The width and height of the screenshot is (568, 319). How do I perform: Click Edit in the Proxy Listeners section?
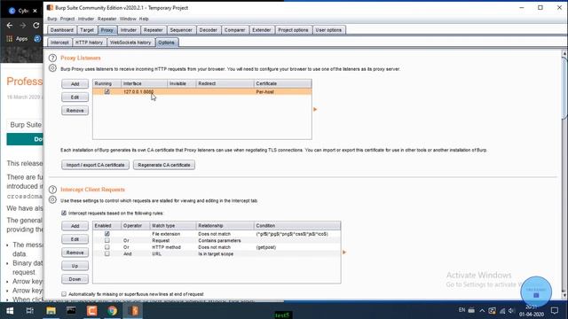[75, 97]
